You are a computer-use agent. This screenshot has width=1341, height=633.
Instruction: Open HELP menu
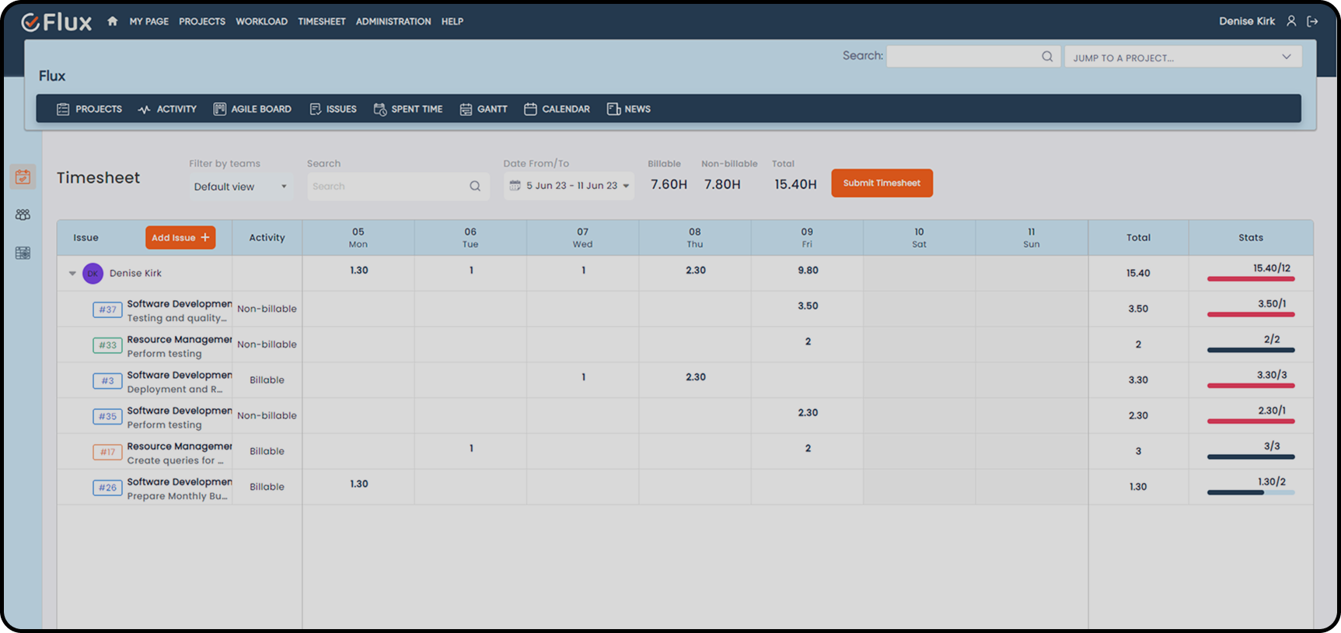tap(452, 21)
